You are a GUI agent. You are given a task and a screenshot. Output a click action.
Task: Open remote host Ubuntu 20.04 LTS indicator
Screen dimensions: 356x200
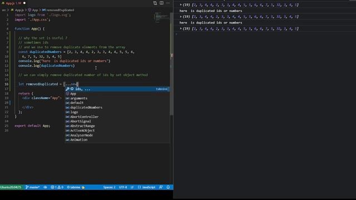click(11, 187)
